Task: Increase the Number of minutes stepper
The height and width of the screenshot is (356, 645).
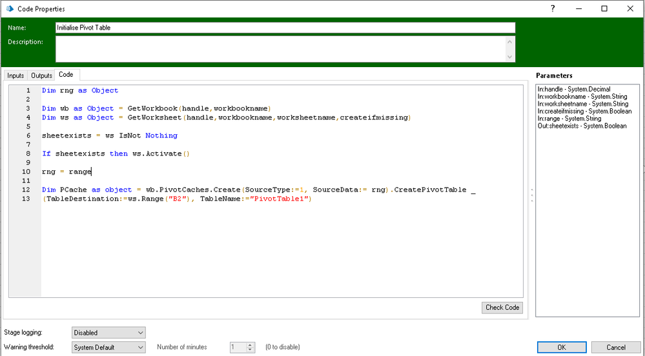Action: [x=250, y=345]
